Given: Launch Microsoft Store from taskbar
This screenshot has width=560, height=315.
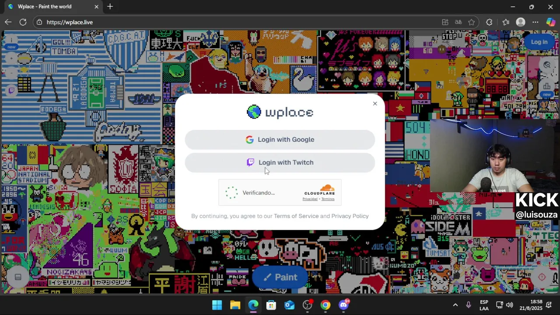Looking at the screenshot, I should (x=271, y=305).
